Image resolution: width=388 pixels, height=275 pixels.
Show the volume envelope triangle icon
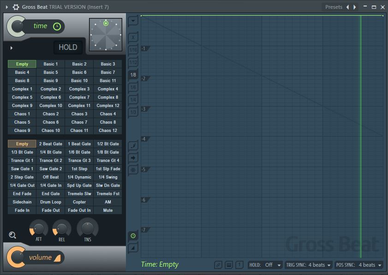coord(133,248)
